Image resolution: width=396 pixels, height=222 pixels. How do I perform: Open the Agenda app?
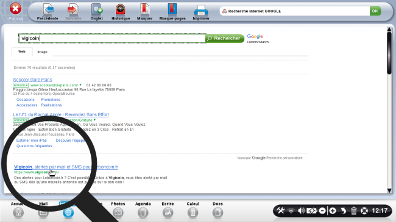(143, 213)
